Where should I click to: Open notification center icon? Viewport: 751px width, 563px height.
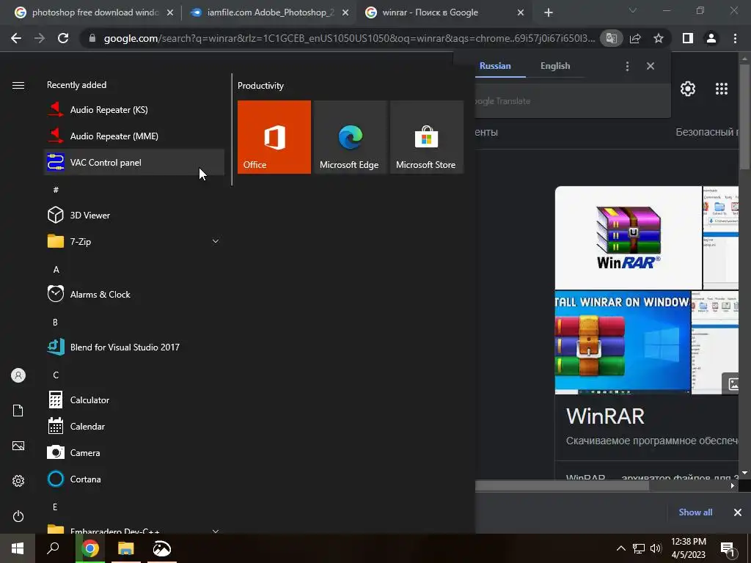(728, 549)
